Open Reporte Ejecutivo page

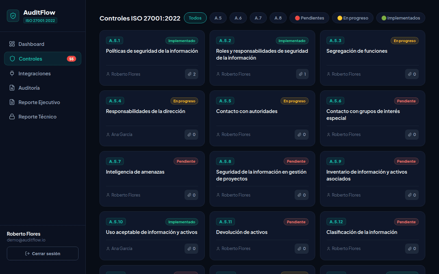point(43,102)
